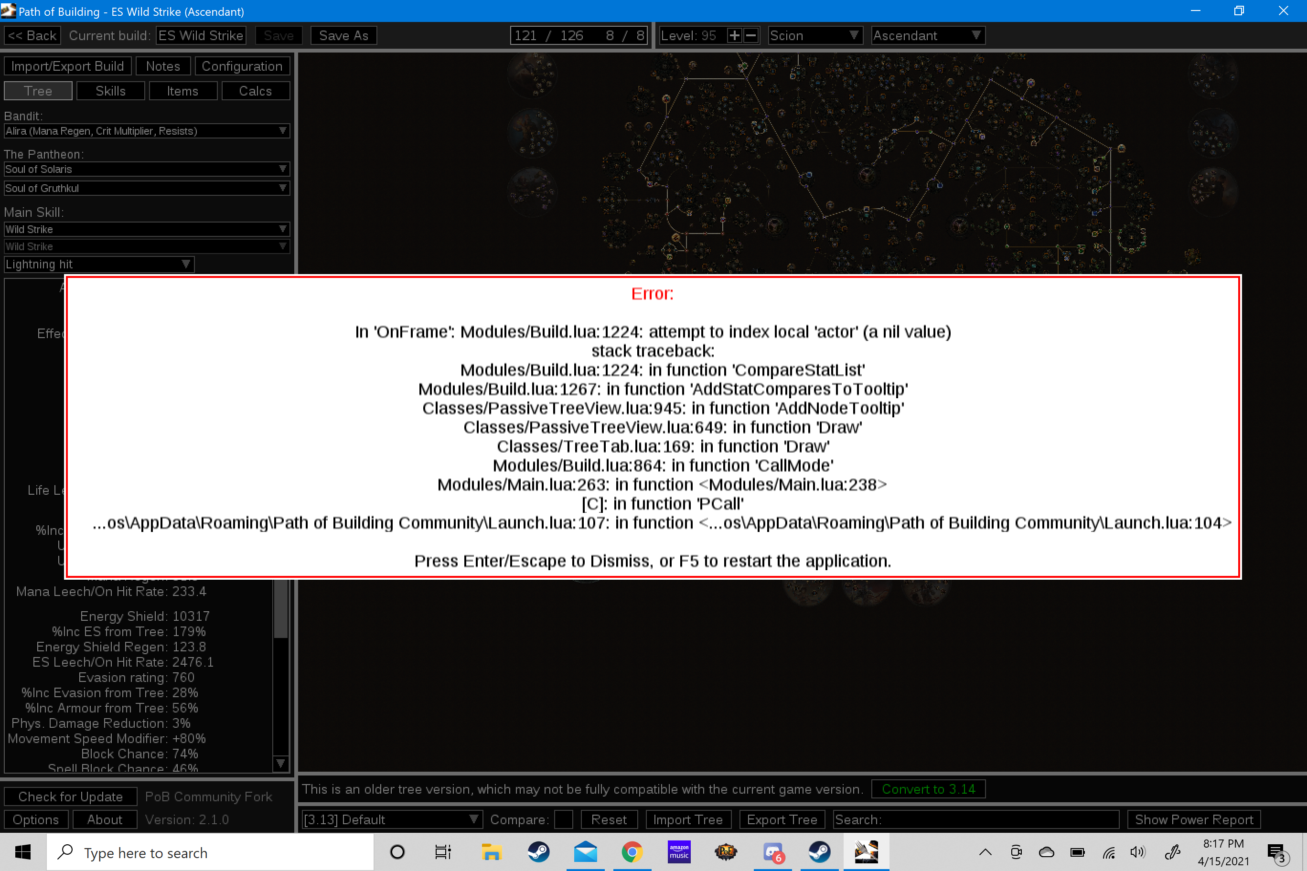The image size is (1307, 871).
Task: Open Ascendant ascendancy dropdown
Action: tap(928, 35)
